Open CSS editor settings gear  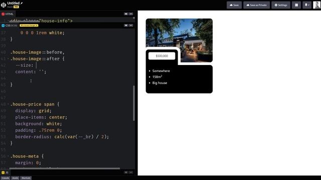pyautogui.click(x=126, y=25)
